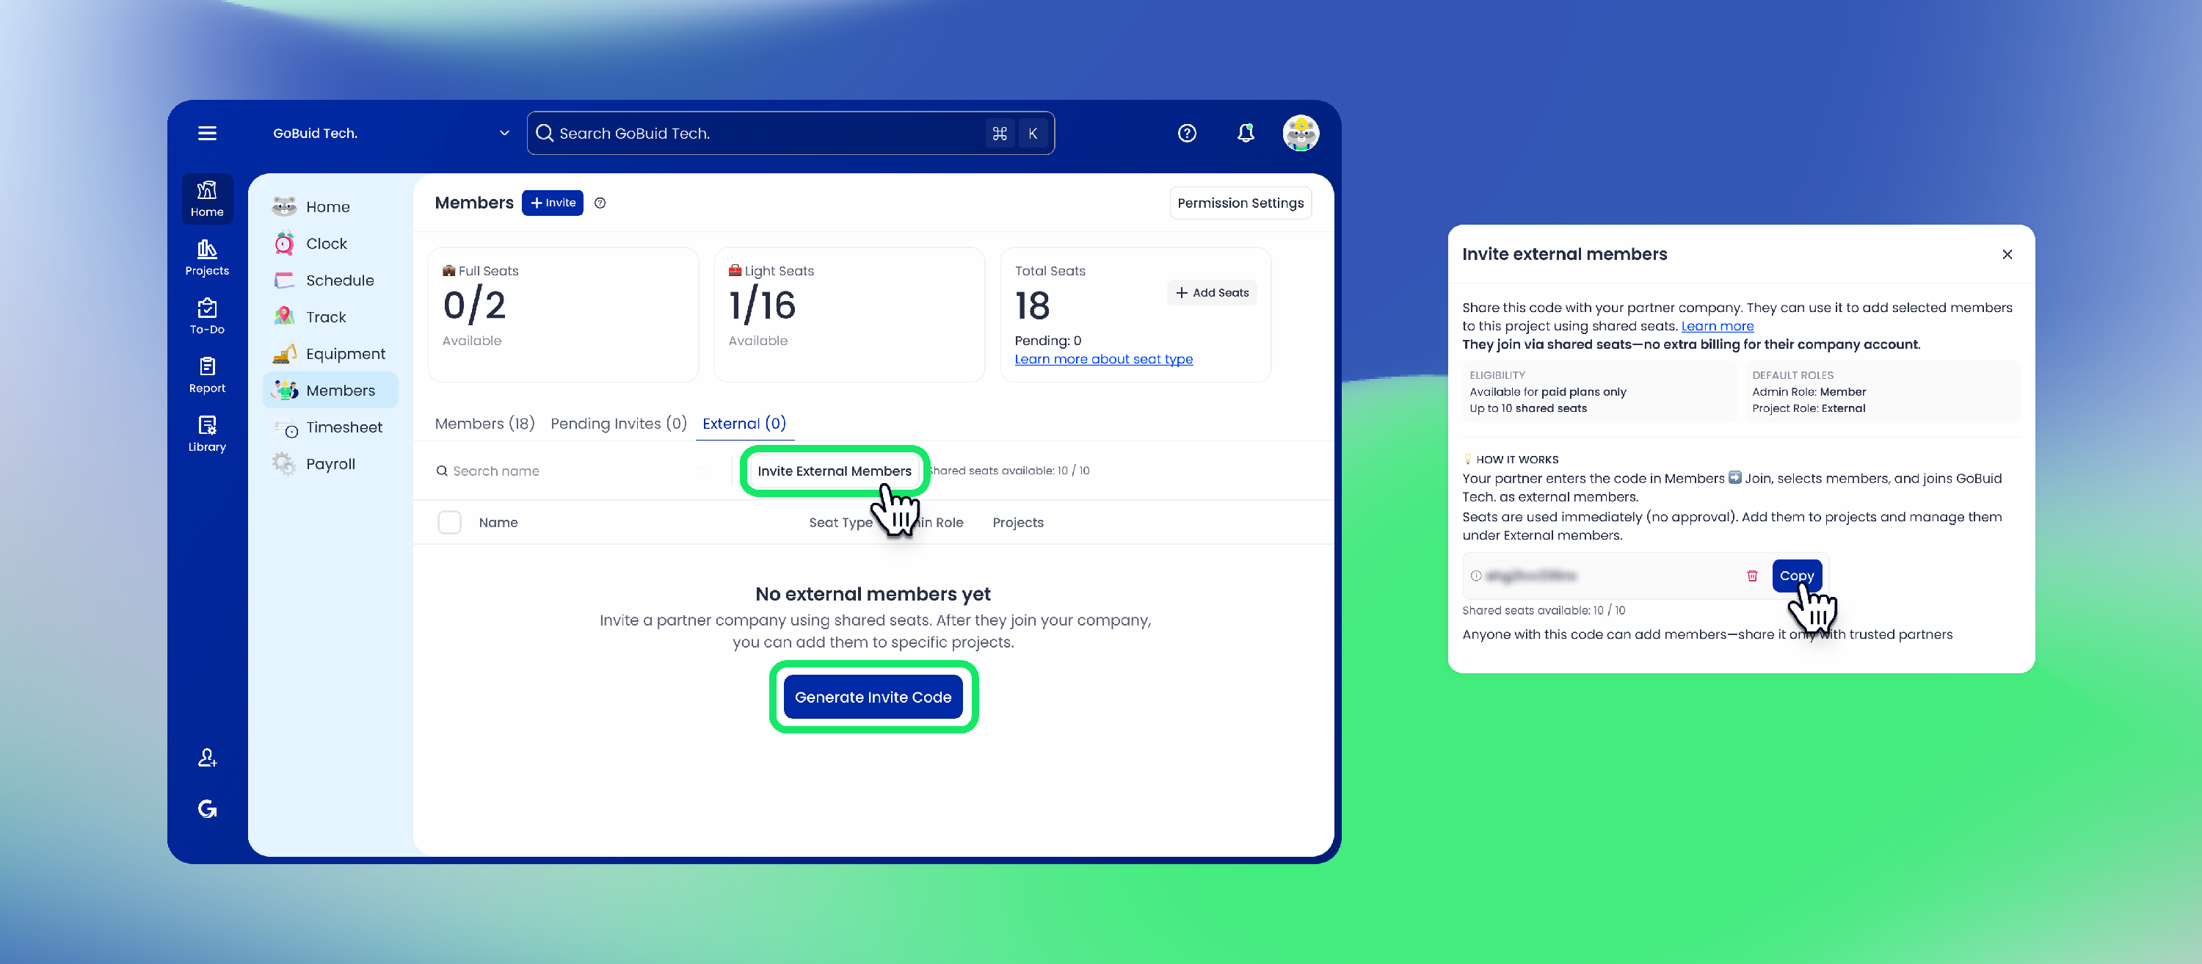Open Projects in the left rail
This screenshot has width=2202, height=964.
207,257
